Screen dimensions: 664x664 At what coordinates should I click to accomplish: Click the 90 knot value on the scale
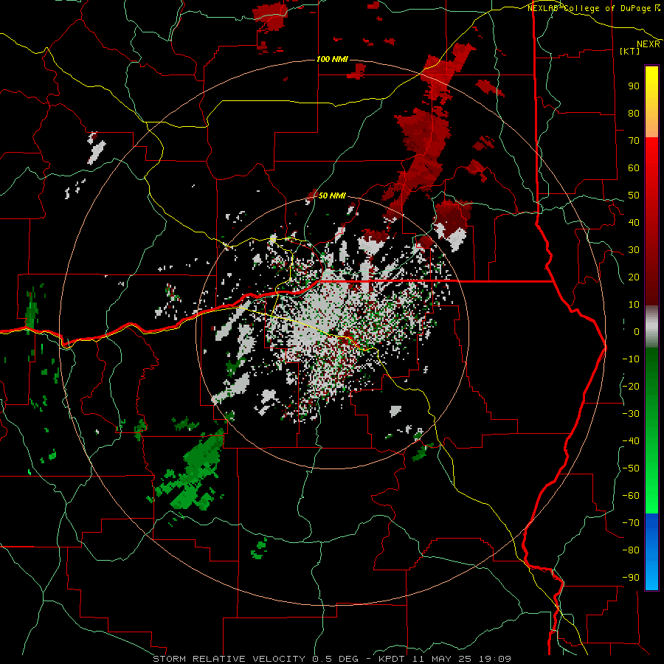(x=634, y=86)
